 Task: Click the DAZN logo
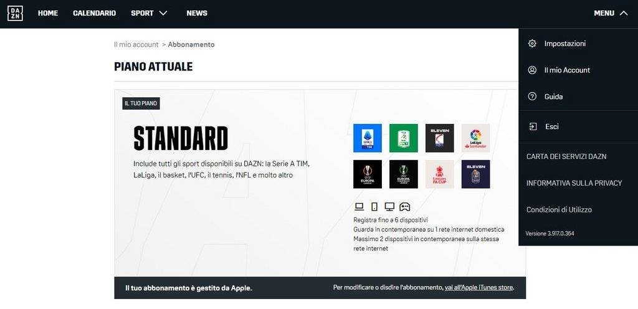[x=15, y=14]
